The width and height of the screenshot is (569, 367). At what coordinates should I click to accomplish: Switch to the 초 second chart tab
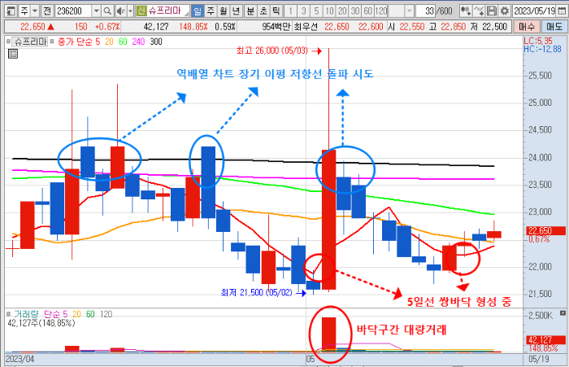click(263, 11)
